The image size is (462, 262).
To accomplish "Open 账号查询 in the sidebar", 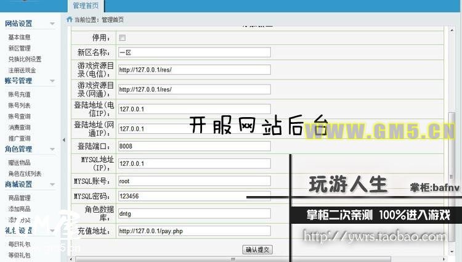I will point(19,117).
